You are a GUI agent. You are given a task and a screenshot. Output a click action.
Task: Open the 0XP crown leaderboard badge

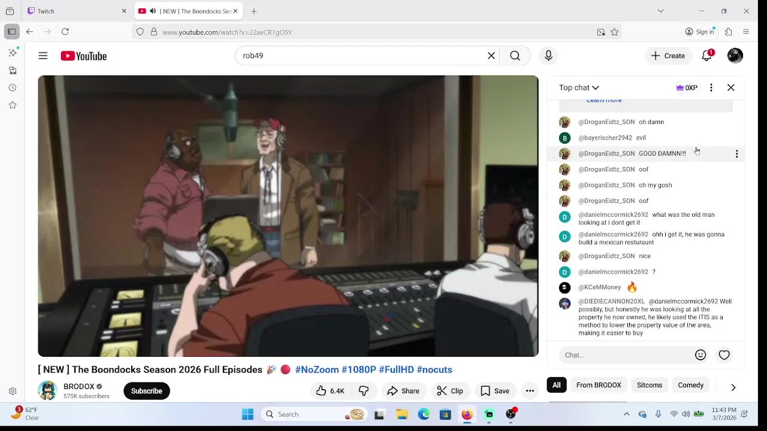[687, 87]
